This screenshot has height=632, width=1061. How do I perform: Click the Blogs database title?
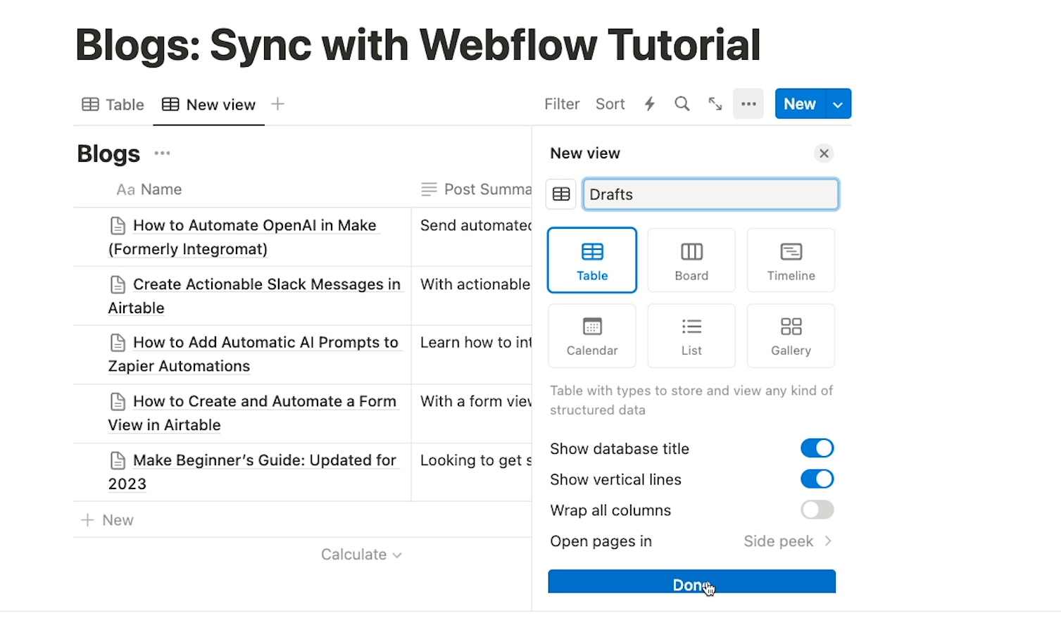(108, 153)
